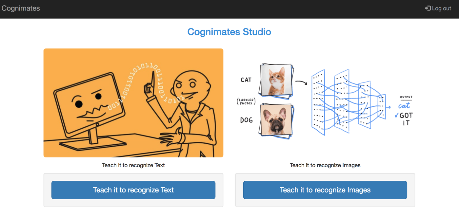Image resolution: width=459 pixels, height=218 pixels.
Task: Click the Teach it to recognize Images caption
Action: click(325, 165)
